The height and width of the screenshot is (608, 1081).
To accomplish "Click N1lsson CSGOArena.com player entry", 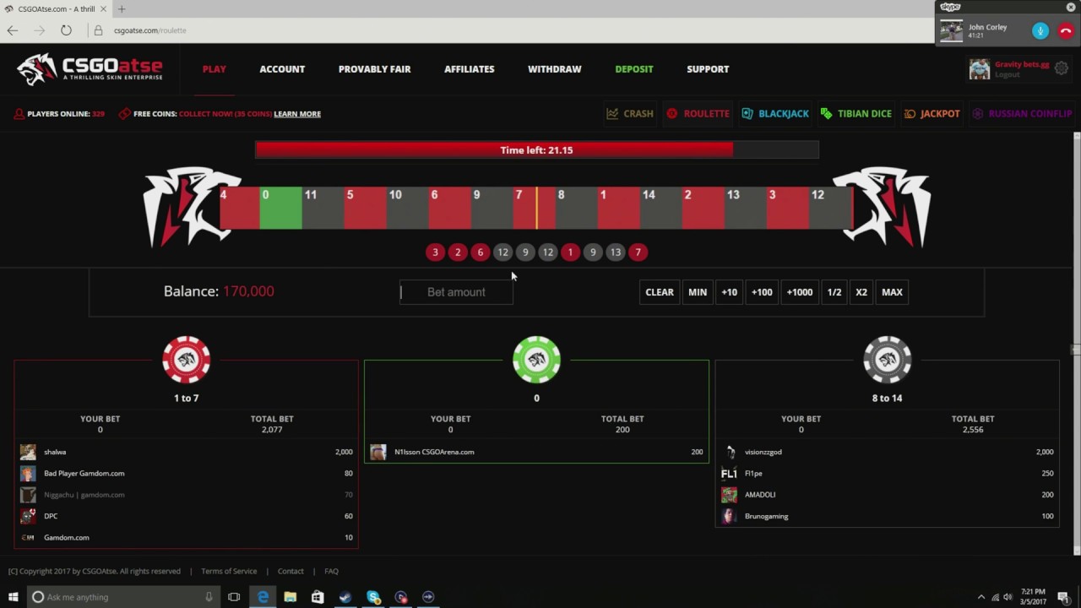I will click(536, 452).
